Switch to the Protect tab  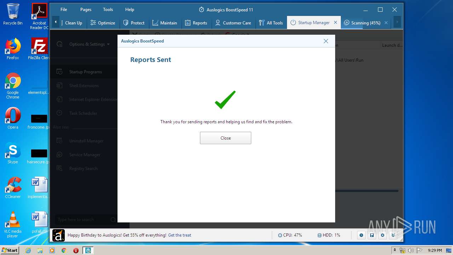134,23
